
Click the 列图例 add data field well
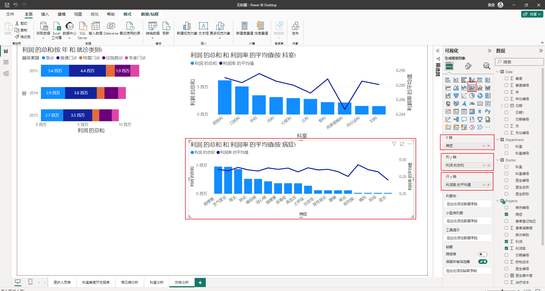(x=468, y=204)
